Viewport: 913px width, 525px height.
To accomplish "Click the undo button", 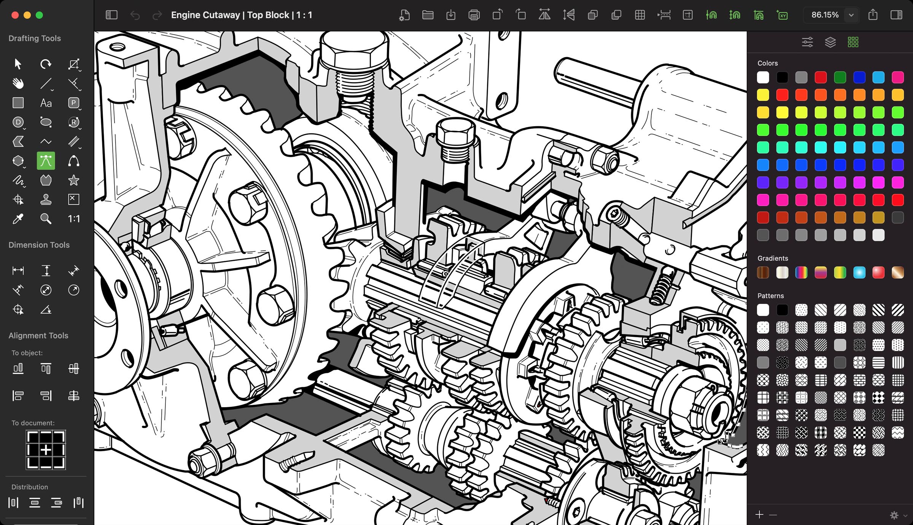I will coord(135,15).
